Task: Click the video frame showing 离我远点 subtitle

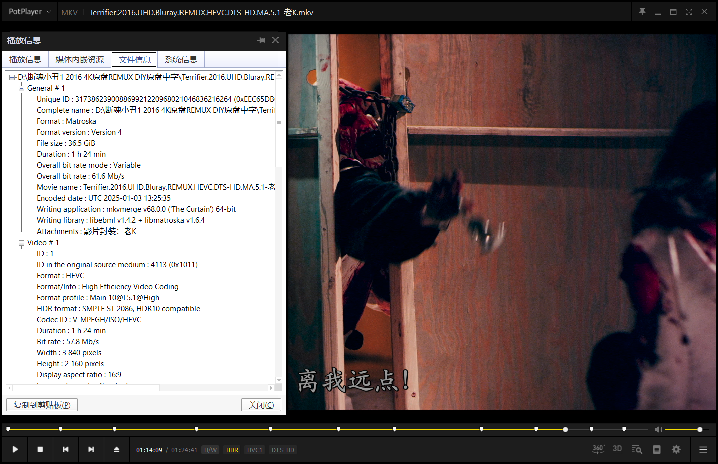Action: click(501, 222)
